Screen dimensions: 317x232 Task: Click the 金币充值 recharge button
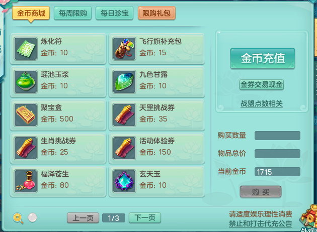[x=263, y=59]
